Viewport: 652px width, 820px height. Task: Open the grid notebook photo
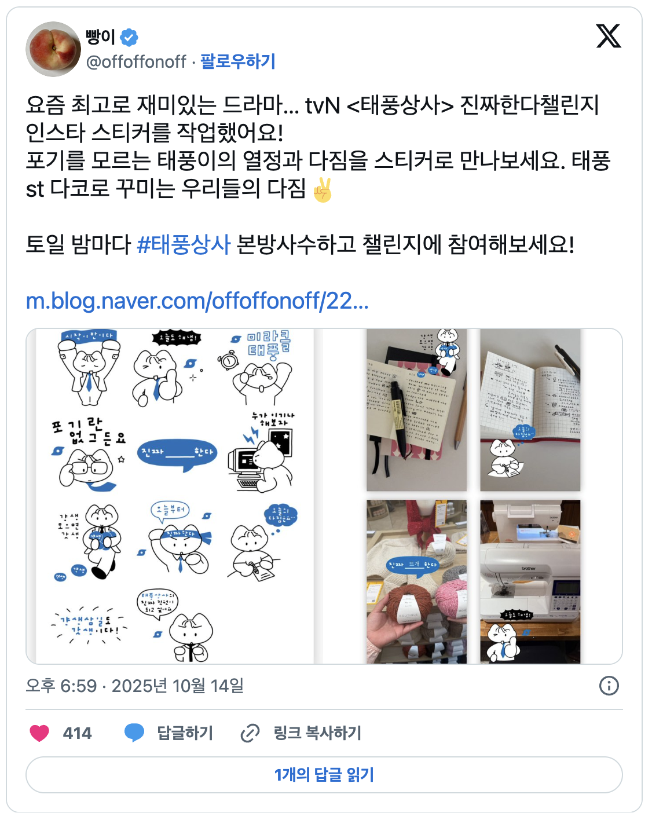[530, 410]
